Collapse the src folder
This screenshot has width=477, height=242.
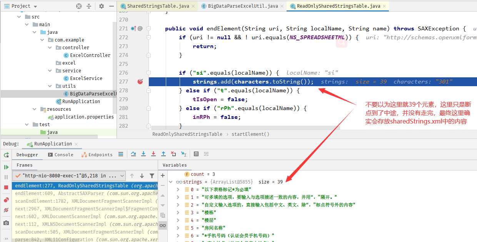[x=20, y=17]
